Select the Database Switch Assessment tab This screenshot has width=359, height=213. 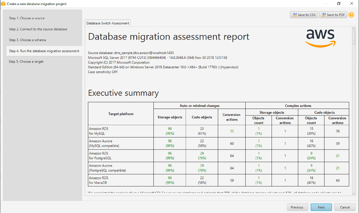tap(108, 23)
